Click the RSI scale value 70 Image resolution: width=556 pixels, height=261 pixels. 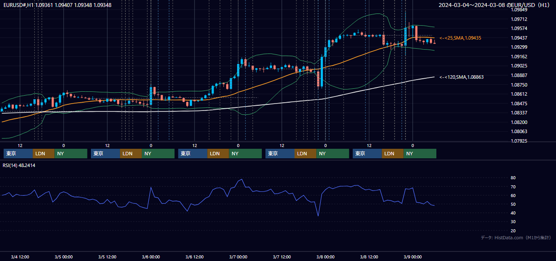click(513, 187)
